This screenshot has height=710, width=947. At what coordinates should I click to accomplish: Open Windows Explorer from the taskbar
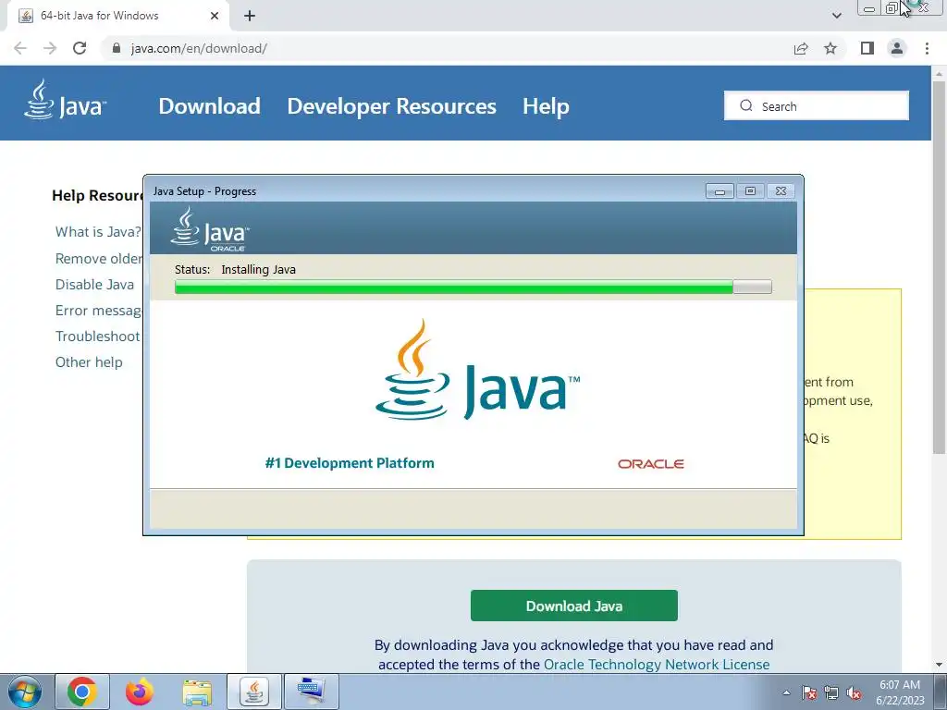[197, 692]
